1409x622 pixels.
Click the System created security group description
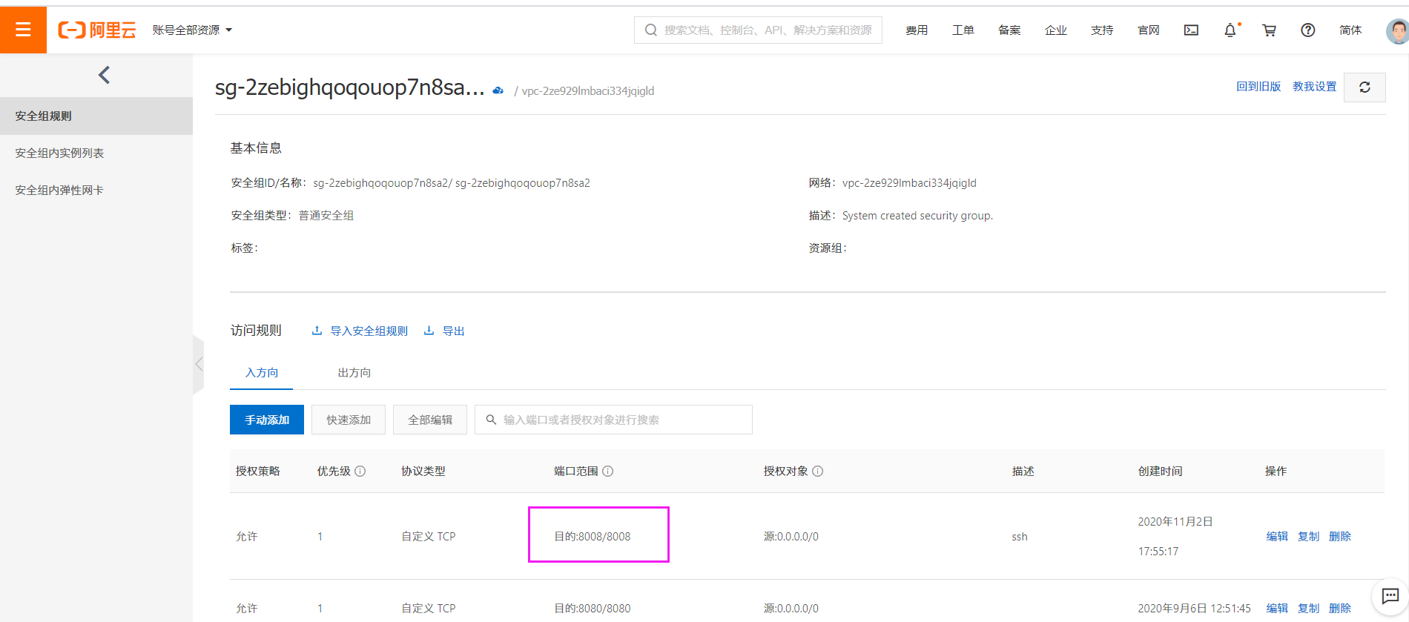click(917, 216)
